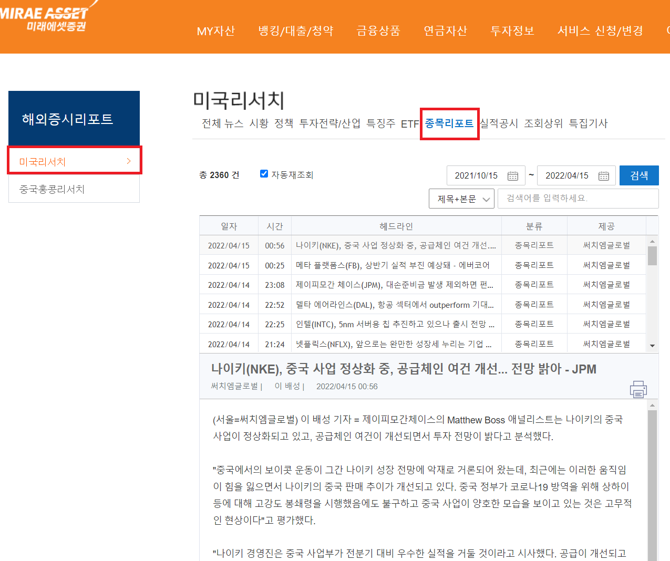Click the 미국리서치 page heading
This screenshot has height=561, width=670.
[x=239, y=100]
